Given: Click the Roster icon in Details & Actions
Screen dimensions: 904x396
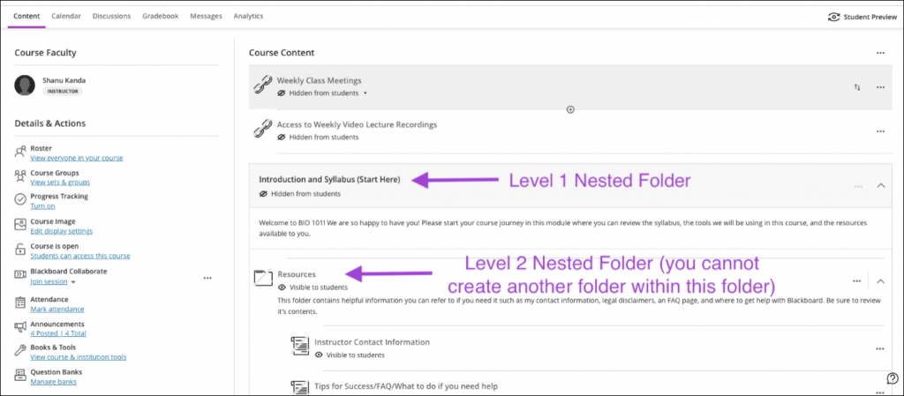Looking at the screenshot, I should (20, 153).
